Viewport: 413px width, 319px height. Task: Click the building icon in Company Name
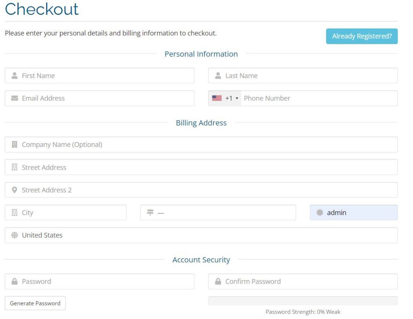15,144
